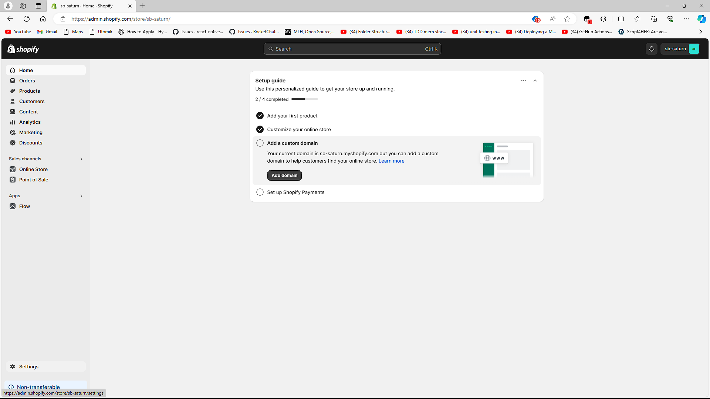Click the setup guide progress bar
This screenshot has height=399, width=710.
coord(304,99)
